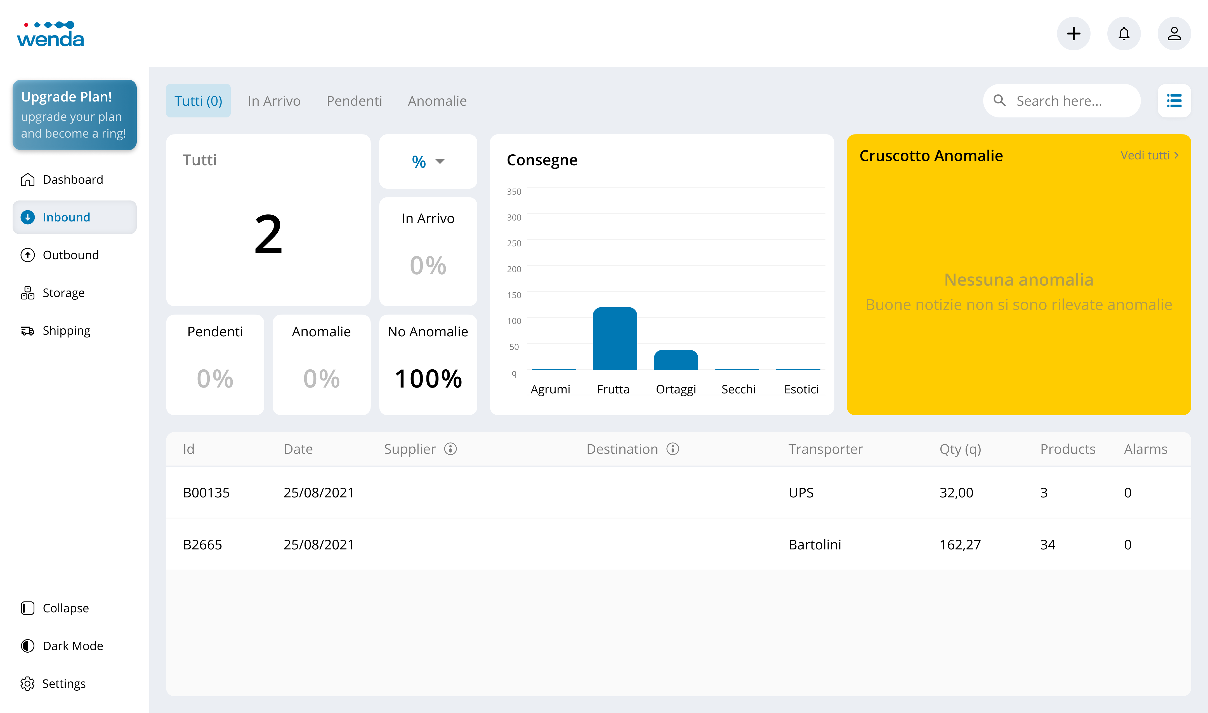1208x713 pixels.
Task: Switch to the Pendenti tab
Action: pos(354,101)
